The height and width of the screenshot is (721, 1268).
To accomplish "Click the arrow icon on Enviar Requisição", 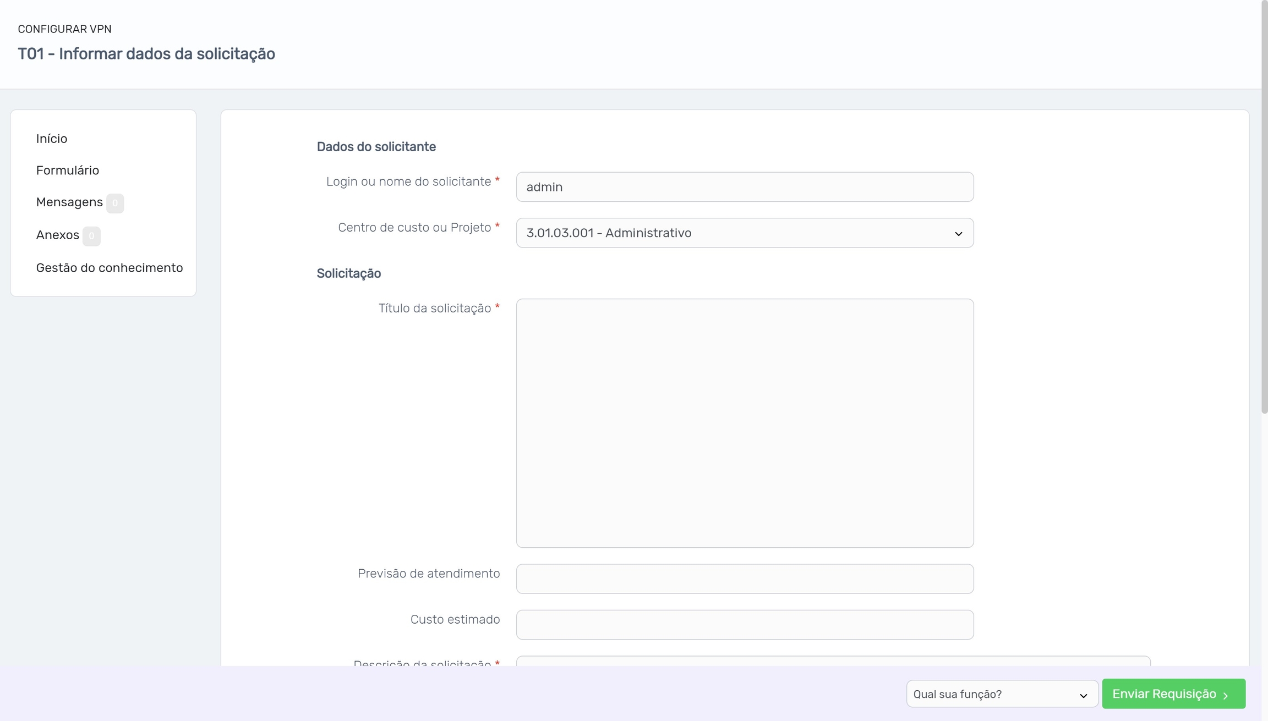I will point(1226,696).
